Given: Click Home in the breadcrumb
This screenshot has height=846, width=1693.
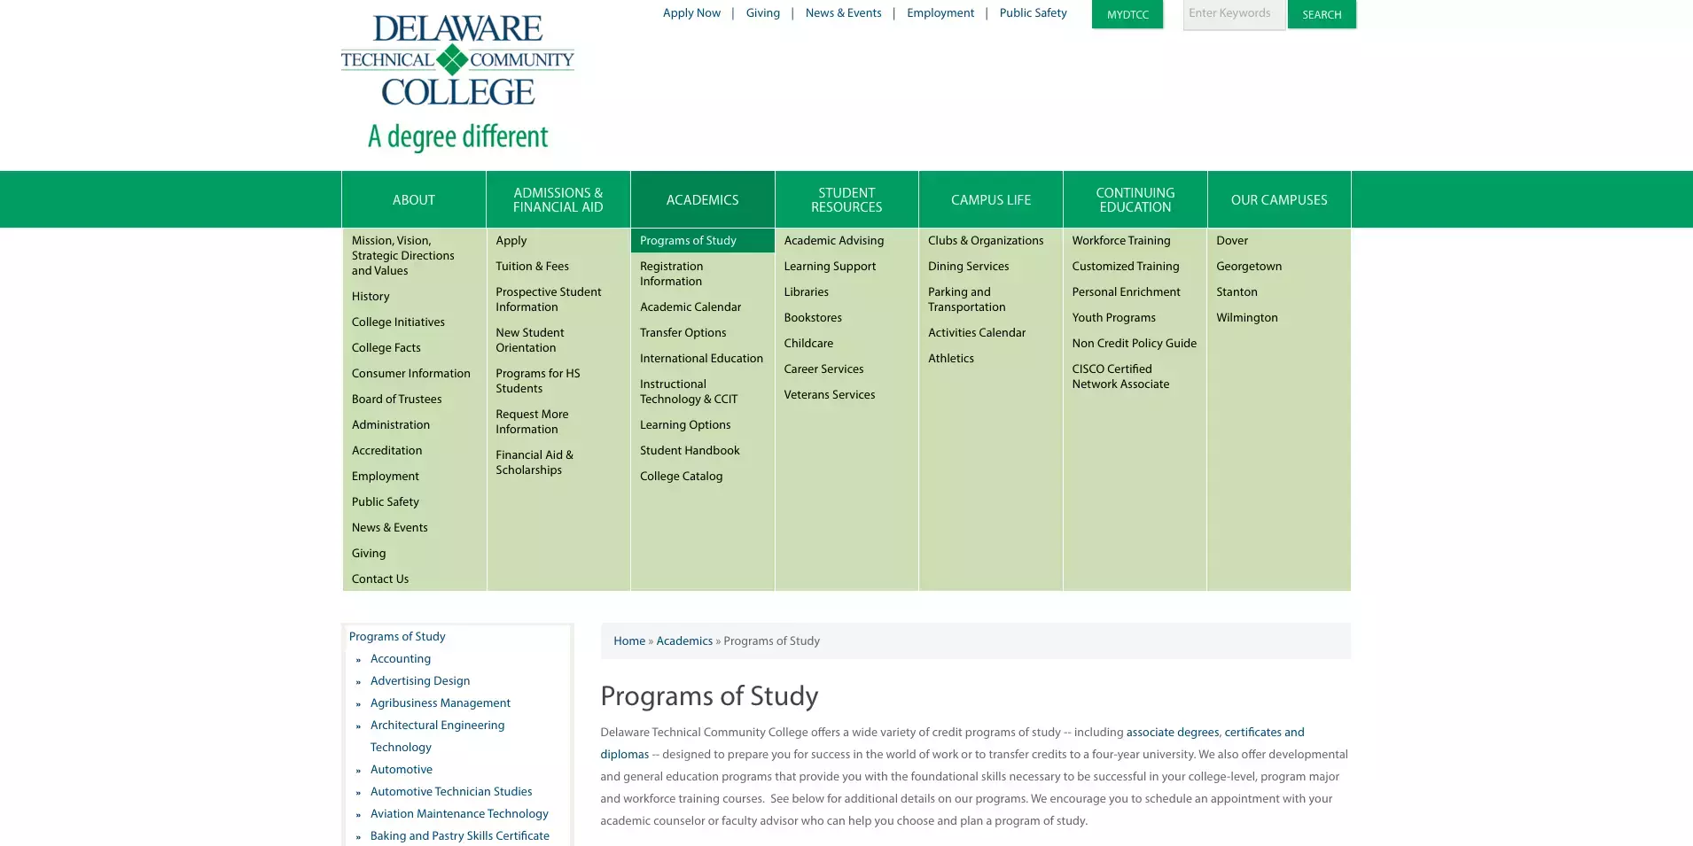Looking at the screenshot, I should click(629, 640).
